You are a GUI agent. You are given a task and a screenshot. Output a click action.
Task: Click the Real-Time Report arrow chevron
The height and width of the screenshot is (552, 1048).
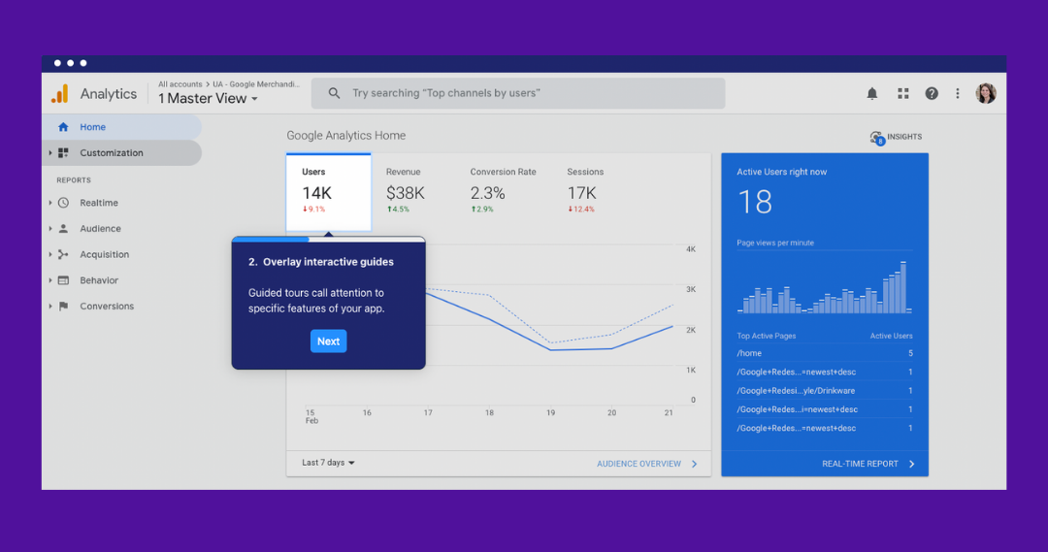point(911,464)
